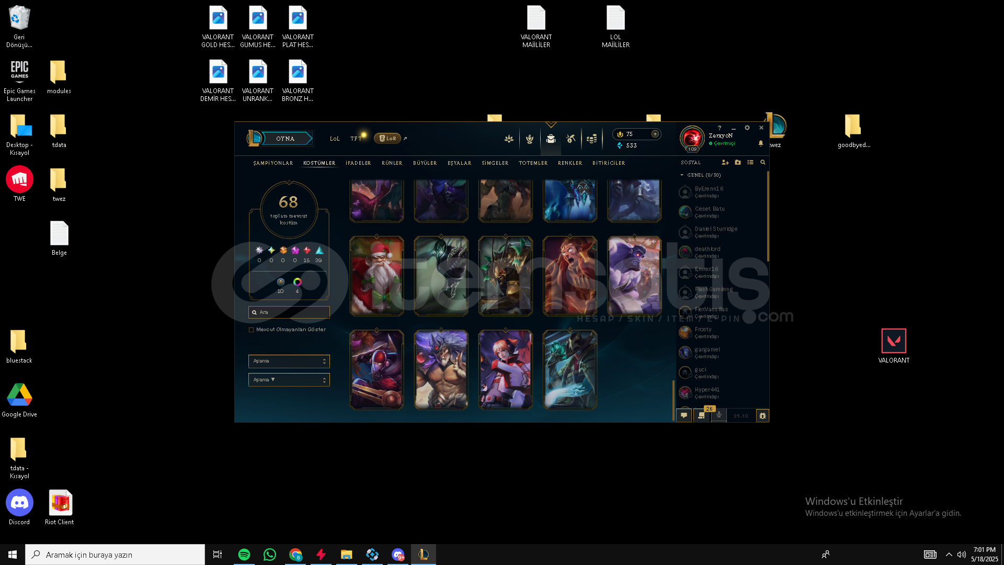Click friend Ceset Batu in list
Image resolution: width=1004 pixels, height=565 pixels.
tap(721, 212)
